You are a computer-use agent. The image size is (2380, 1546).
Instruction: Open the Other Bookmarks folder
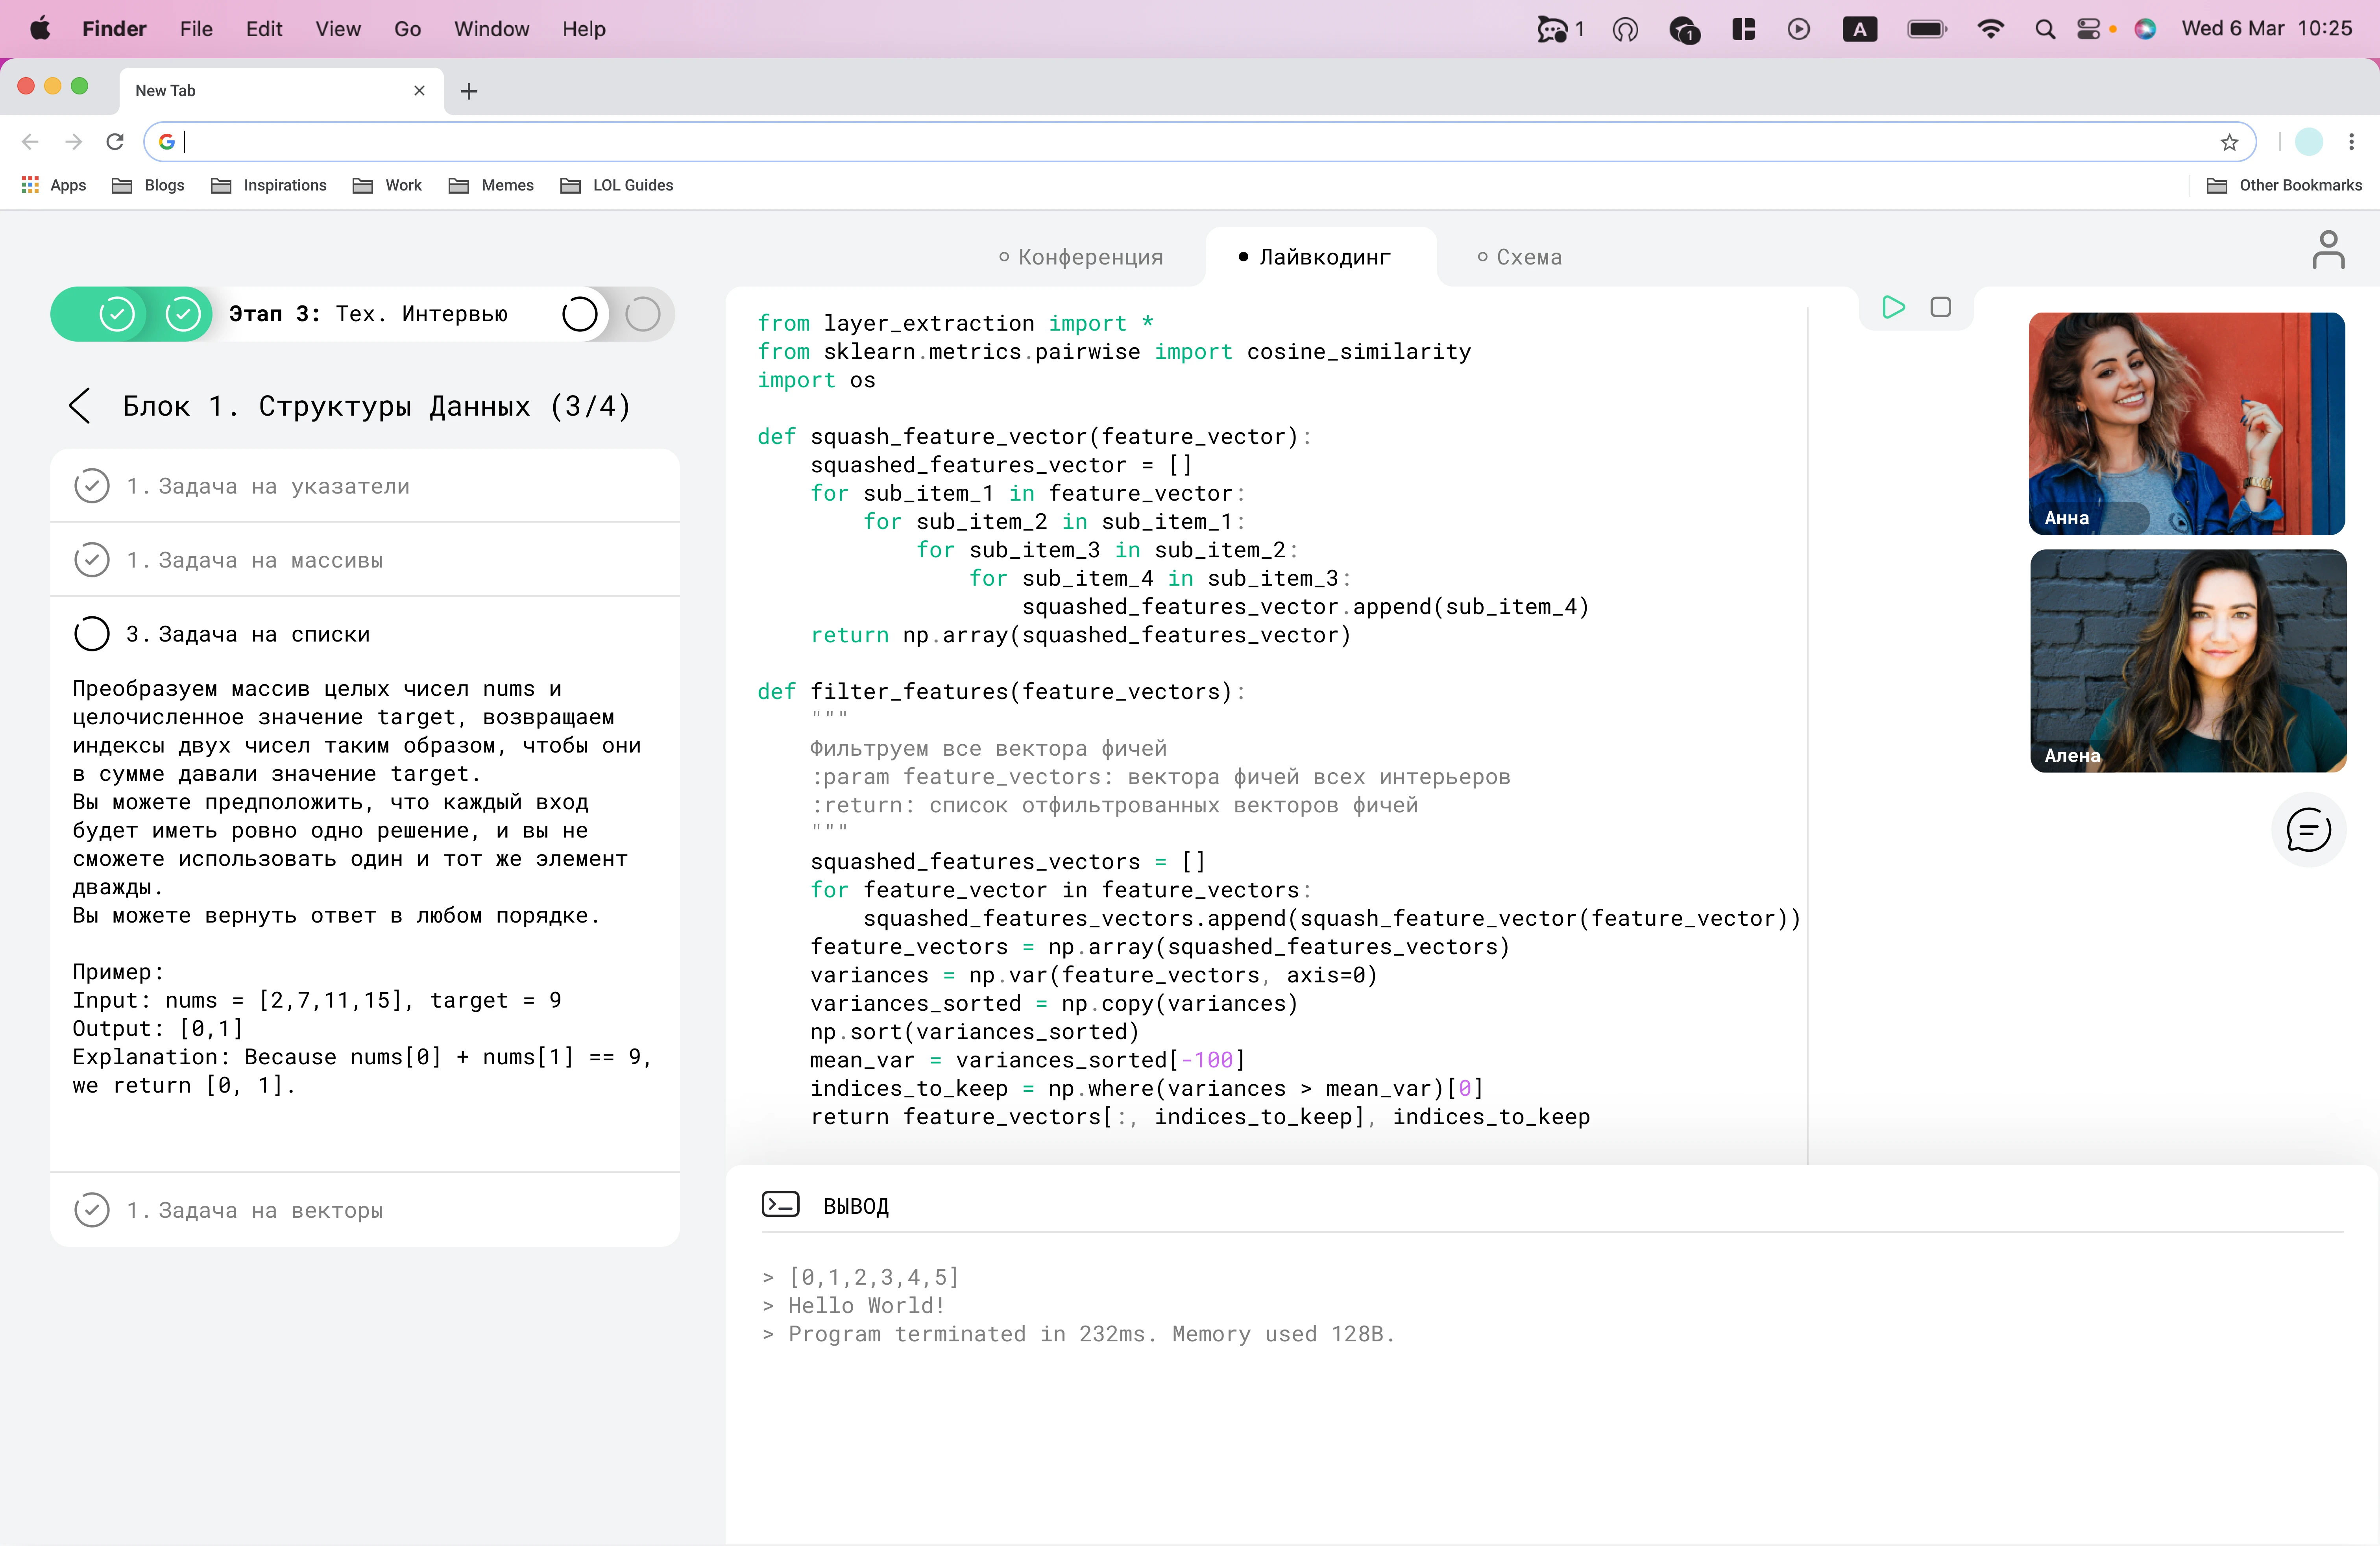click(x=2284, y=185)
